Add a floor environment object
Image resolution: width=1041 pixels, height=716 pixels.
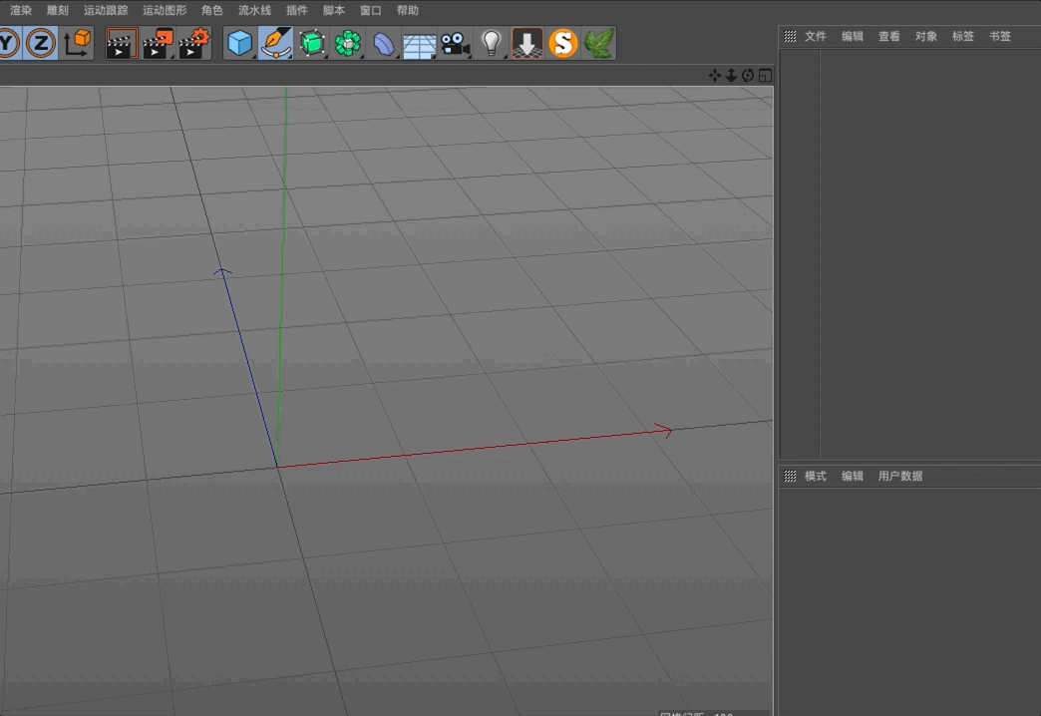[419, 45]
